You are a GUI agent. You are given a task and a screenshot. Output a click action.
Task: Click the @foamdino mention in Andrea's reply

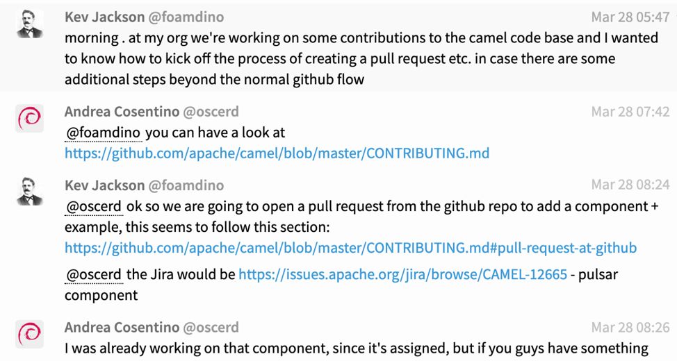coord(104,132)
